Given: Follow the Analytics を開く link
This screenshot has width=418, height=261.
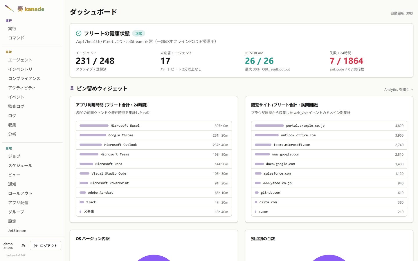Looking at the screenshot, I should point(399,90).
